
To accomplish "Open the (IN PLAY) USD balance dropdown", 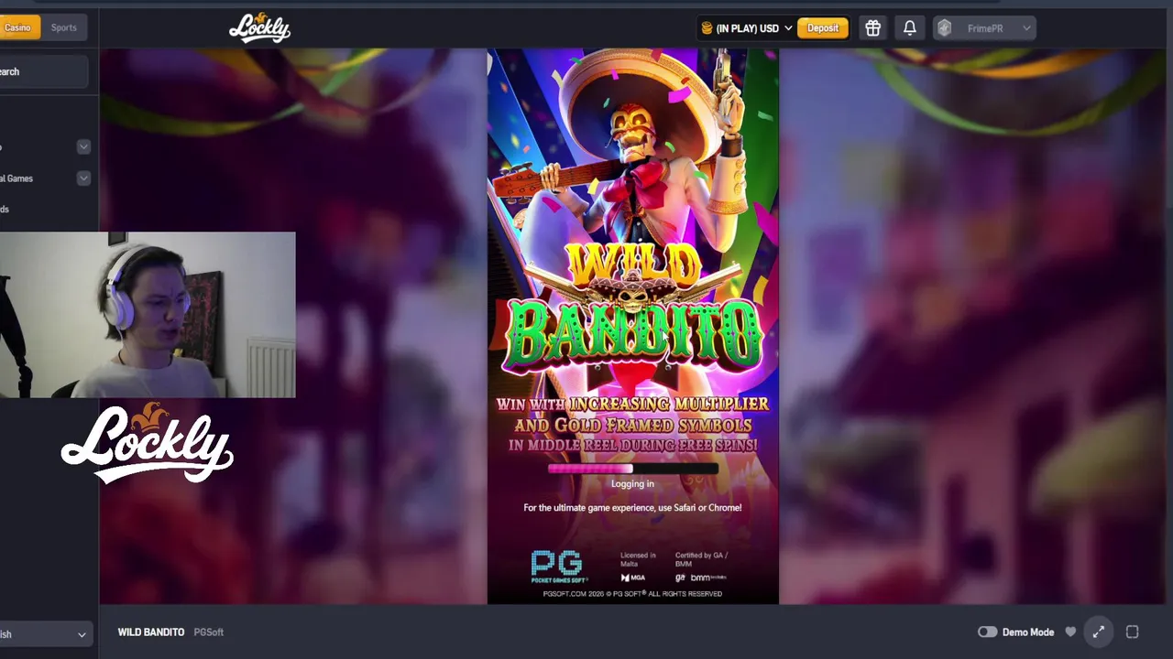I will pyautogui.click(x=747, y=28).
